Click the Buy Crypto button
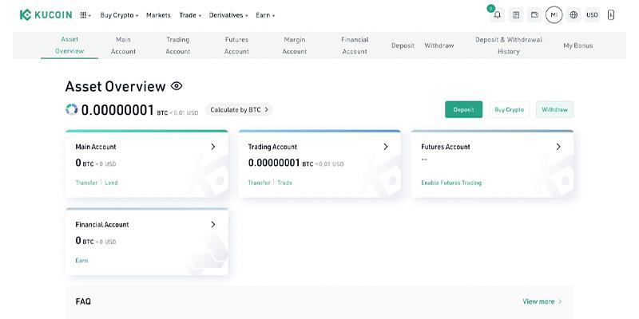This screenshot has width=639, height=319. click(x=509, y=109)
